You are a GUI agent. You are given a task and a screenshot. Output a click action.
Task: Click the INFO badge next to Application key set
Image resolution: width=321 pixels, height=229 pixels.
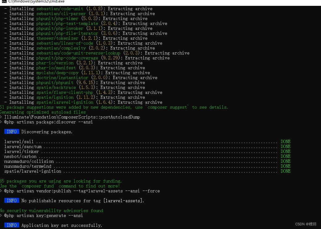click(11, 225)
